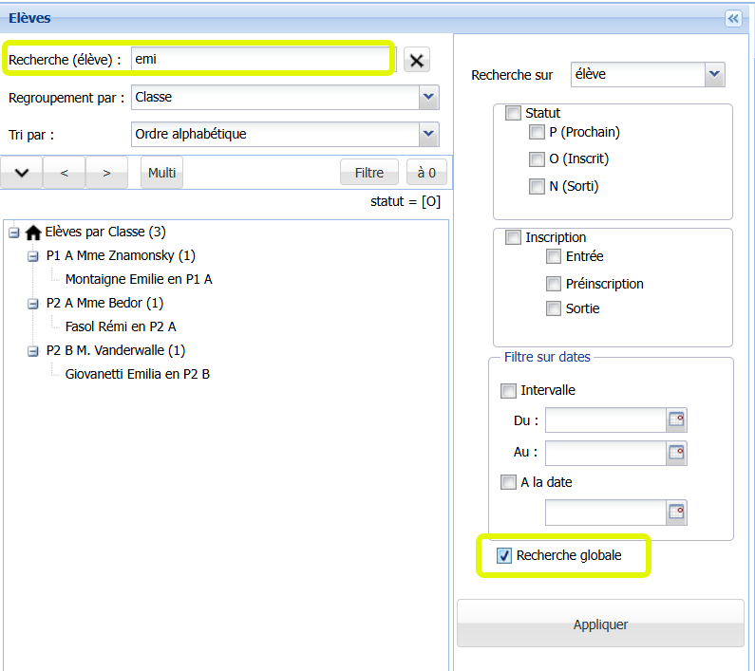
Task: Select class P2 A Mme Bedor (1)
Action: [105, 304]
